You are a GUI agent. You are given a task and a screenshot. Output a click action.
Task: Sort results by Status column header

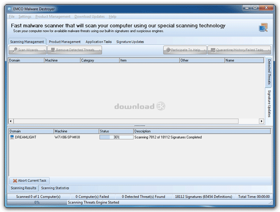pos(116,131)
